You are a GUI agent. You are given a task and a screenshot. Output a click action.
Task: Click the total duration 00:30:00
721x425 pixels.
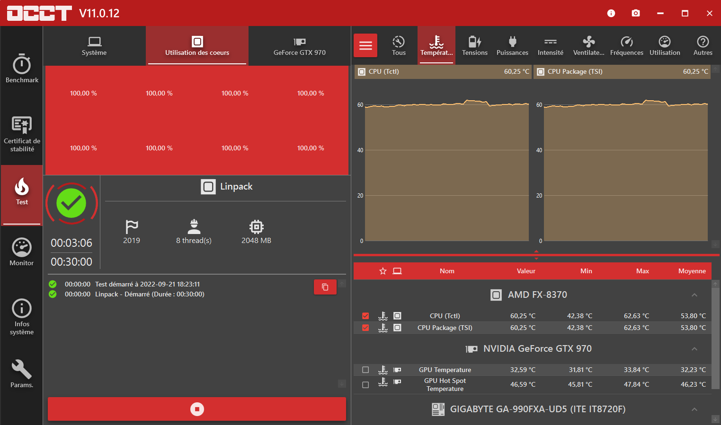(71, 262)
